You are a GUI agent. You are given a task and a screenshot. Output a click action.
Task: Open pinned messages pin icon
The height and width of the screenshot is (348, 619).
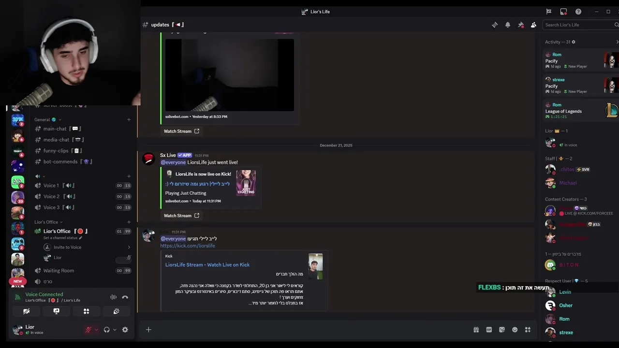coord(521,25)
